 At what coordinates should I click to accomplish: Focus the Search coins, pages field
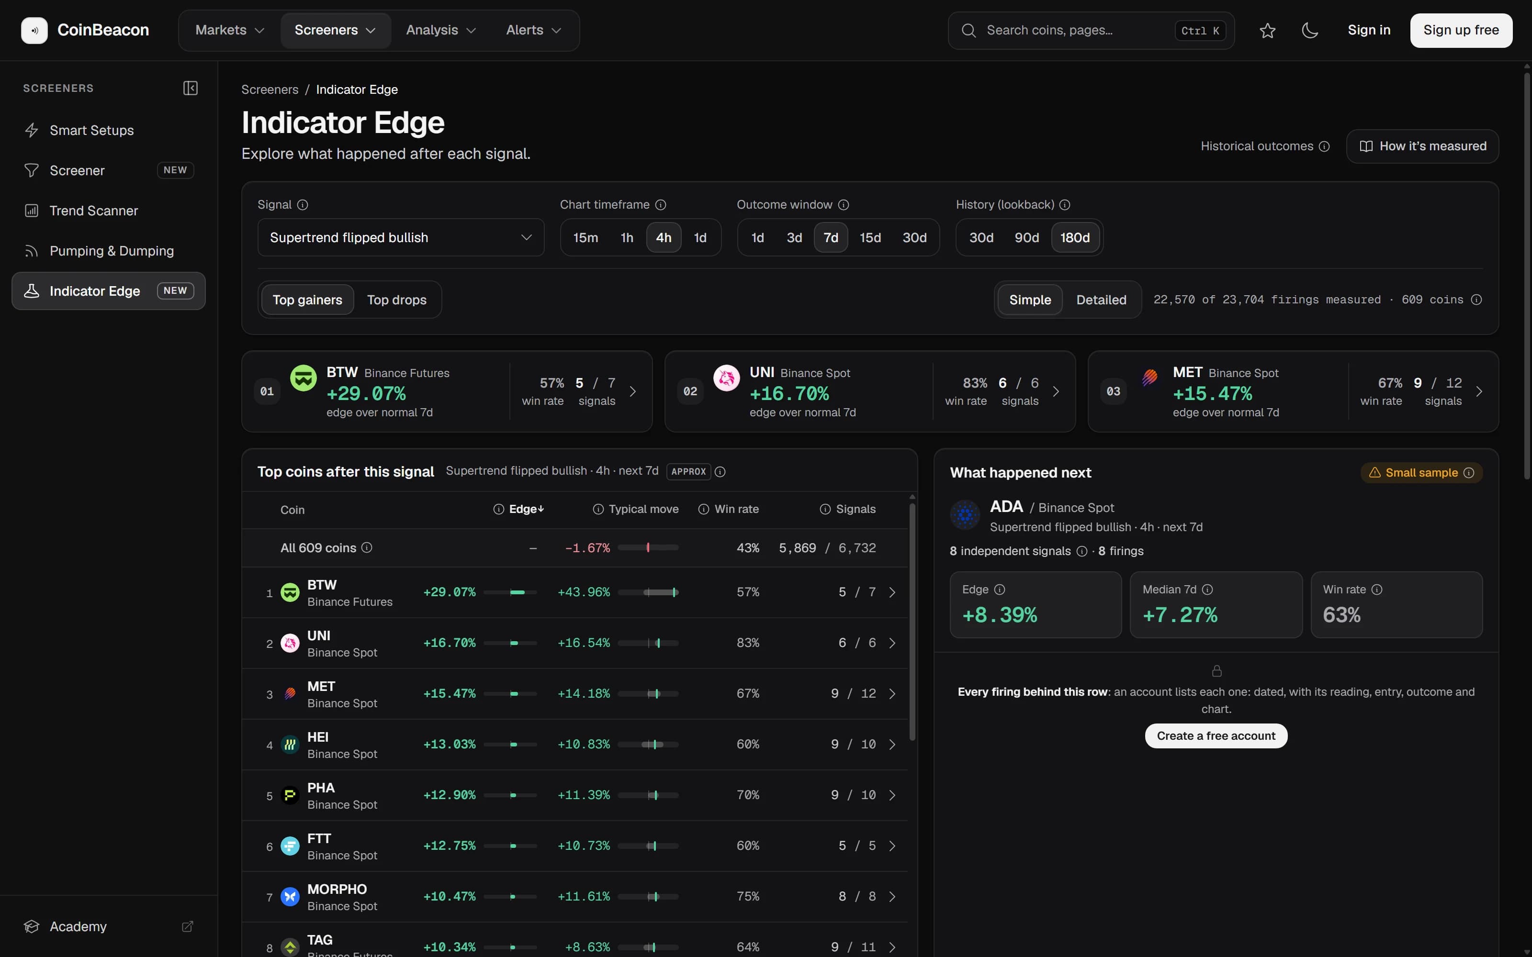1091,30
